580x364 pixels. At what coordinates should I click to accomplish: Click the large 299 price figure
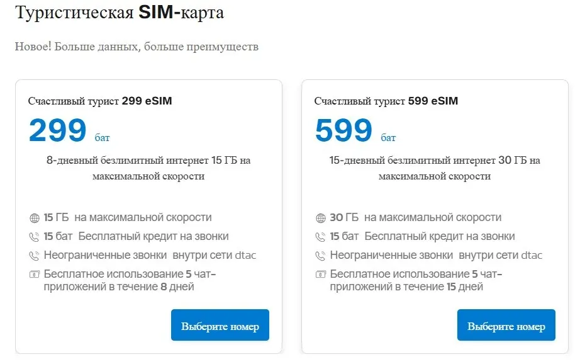(58, 130)
